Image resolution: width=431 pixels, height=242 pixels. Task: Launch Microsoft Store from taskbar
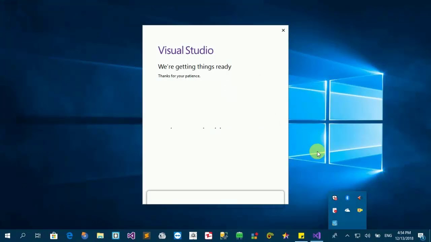(54, 236)
